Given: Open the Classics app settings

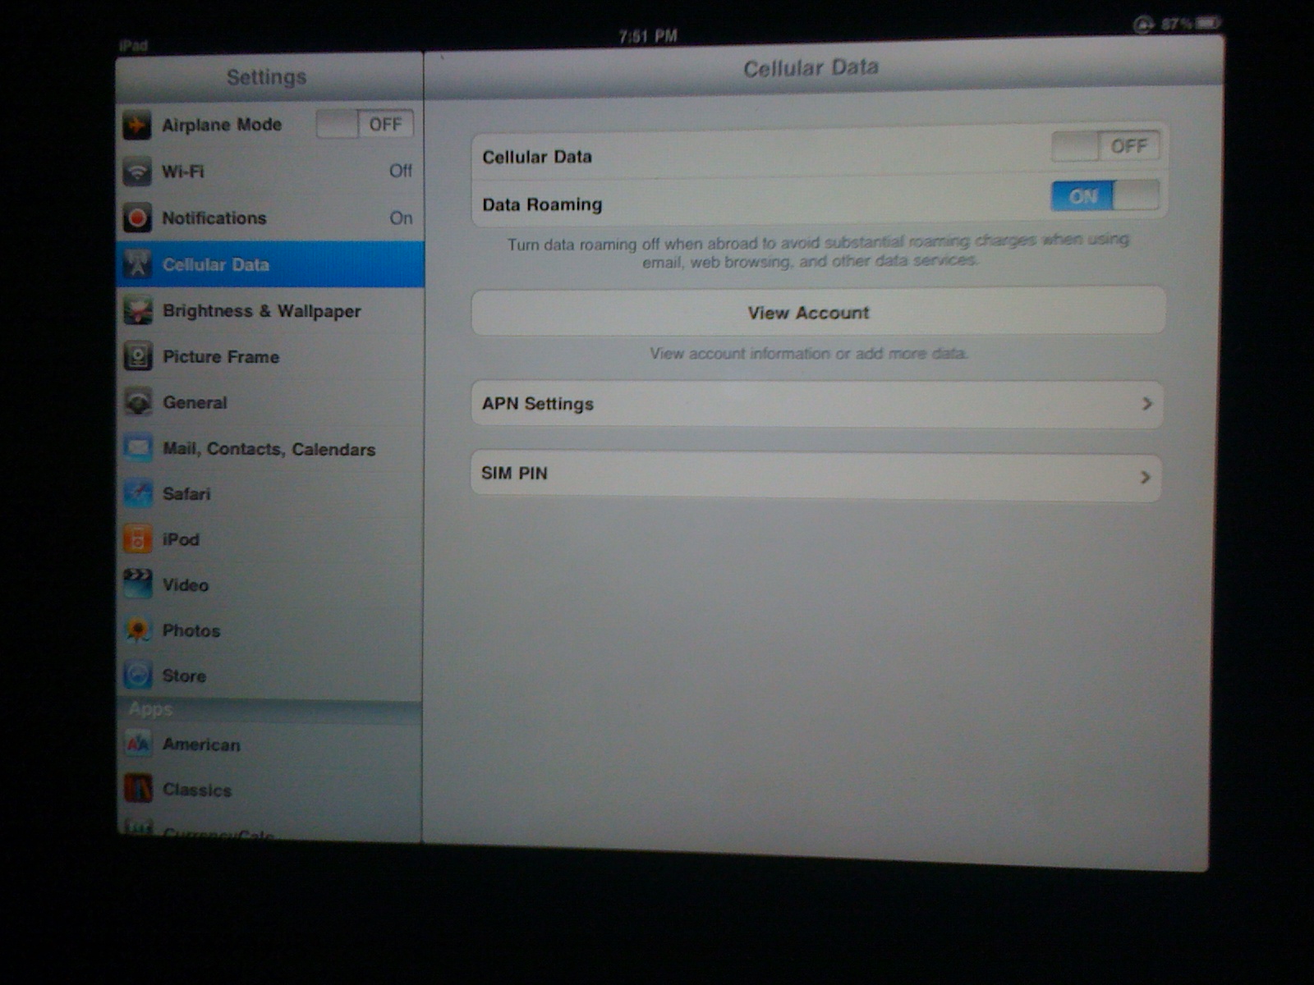Looking at the screenshot, I should [197, 790].
